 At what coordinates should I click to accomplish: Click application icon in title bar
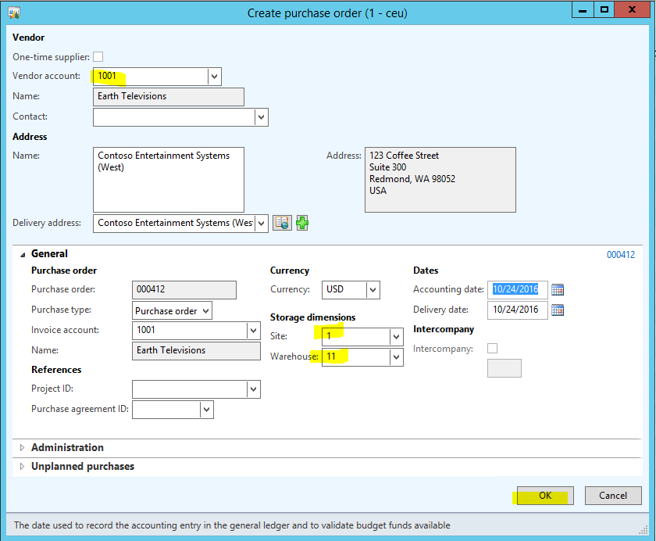13,13
